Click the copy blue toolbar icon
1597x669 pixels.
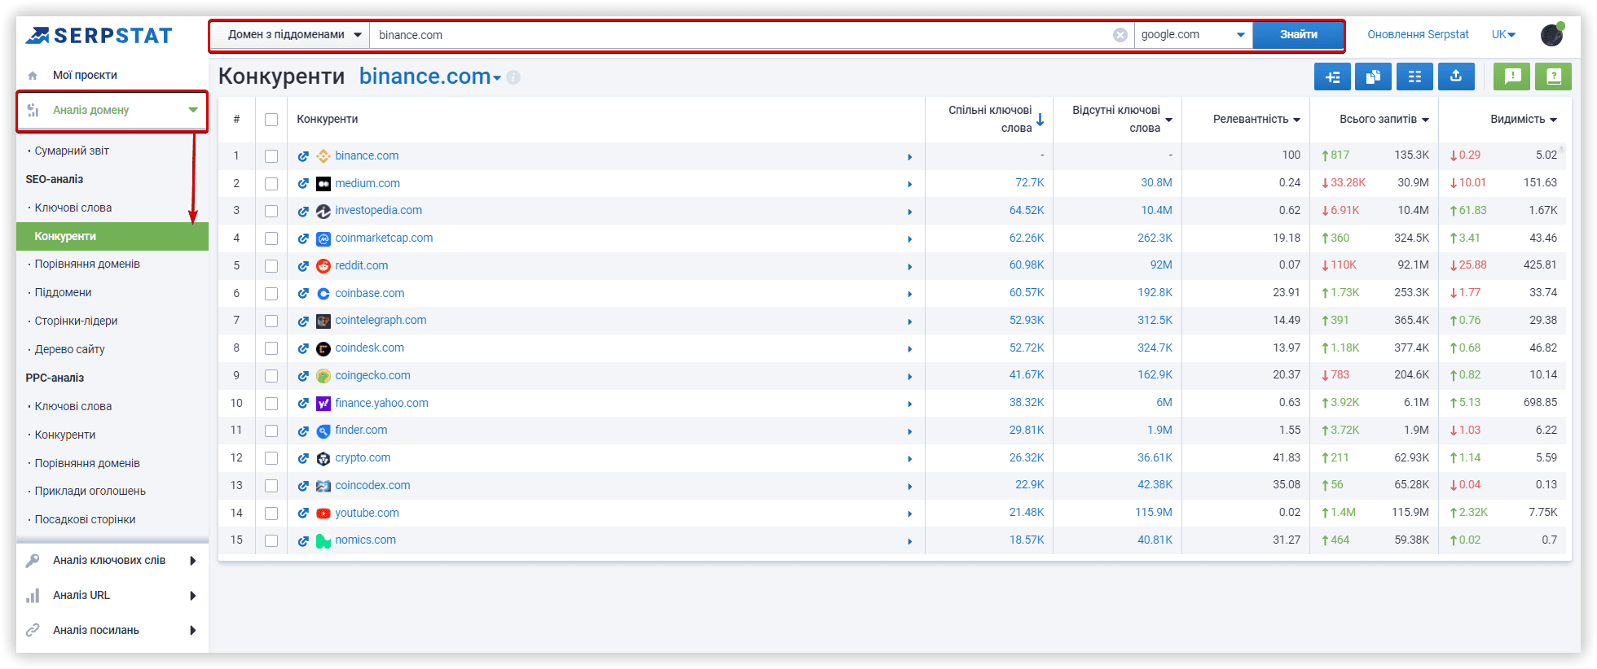1373,77
